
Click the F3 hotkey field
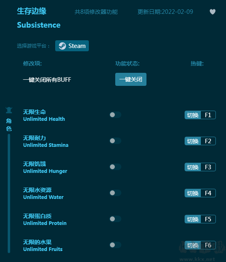[x=208, y=167]
